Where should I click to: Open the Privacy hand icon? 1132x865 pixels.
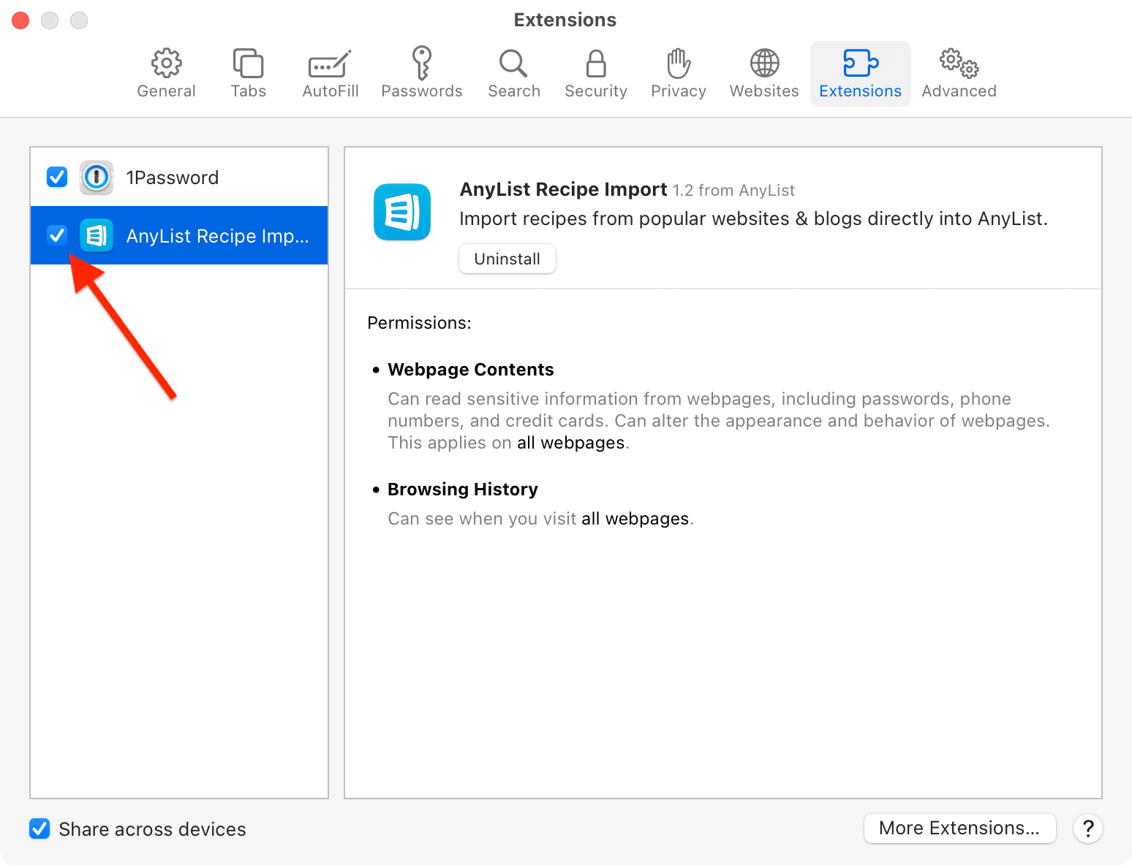coord(678,64)
